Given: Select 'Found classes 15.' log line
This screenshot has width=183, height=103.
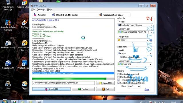Looking at the screenshot, I should click(40, 43).
